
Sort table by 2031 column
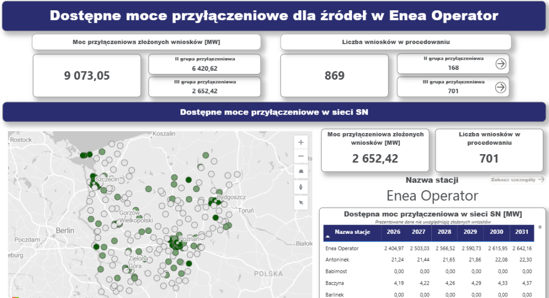[521, 232]
